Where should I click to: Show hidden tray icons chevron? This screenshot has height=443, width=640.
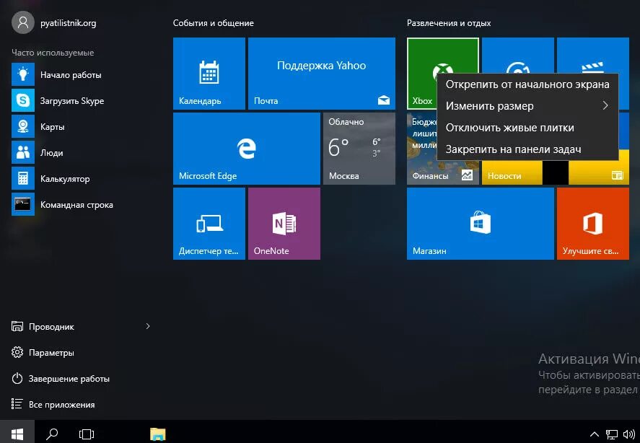595,434
